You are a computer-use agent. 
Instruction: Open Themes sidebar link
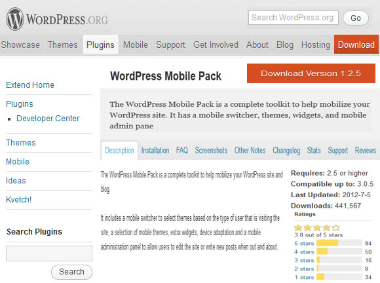(21, 143)
